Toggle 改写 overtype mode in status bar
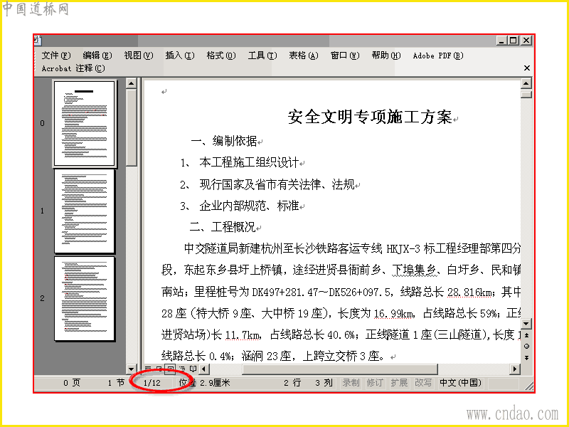Image resolution: width=569 pixels, height=427 pixels. click(x=423, y=382)
